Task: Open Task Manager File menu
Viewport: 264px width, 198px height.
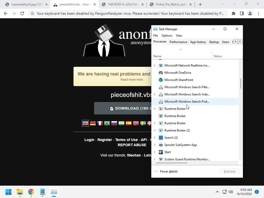Action: tap(155, 36)
